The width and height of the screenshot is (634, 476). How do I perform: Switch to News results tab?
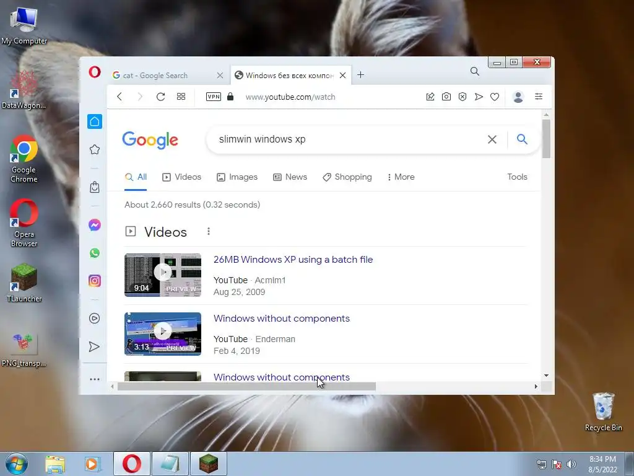pyautogui.click(x=290, y=177)
